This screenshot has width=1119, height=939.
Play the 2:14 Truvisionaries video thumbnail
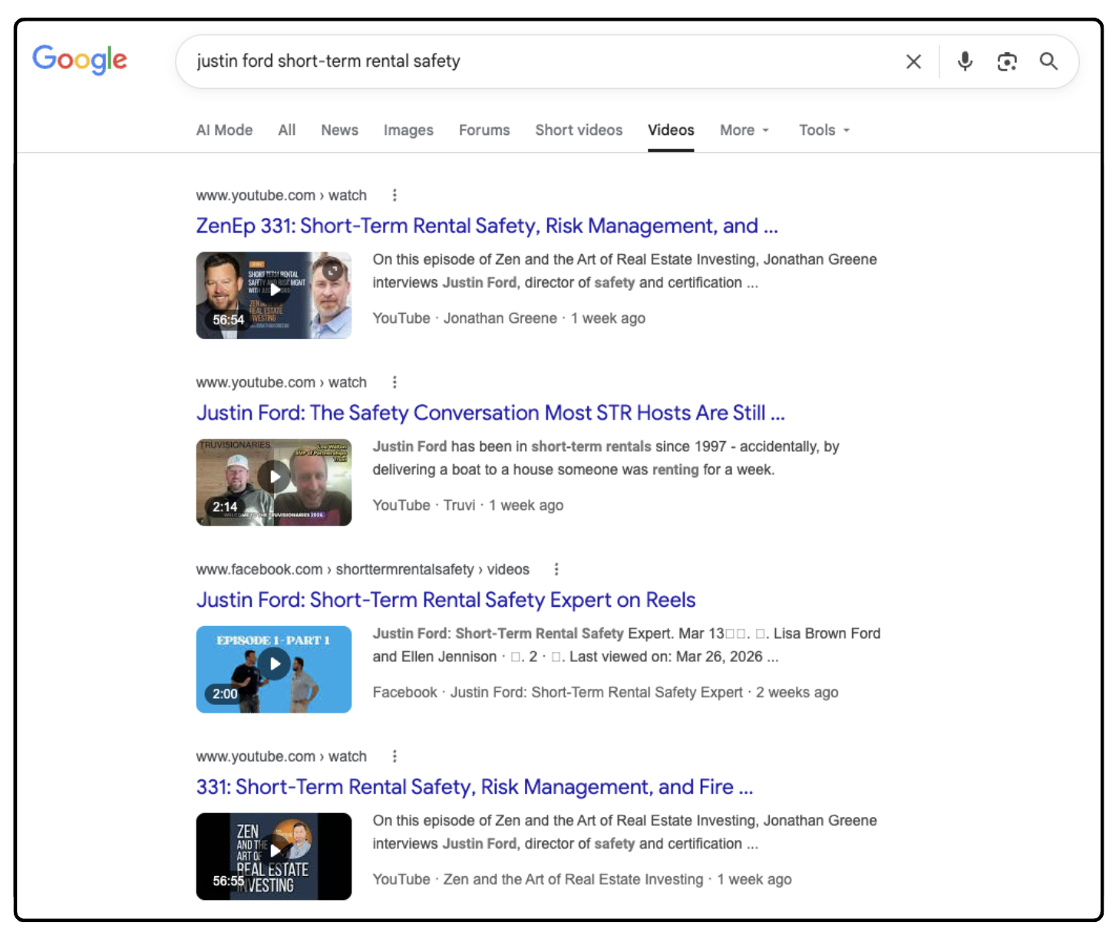(274, 483)
